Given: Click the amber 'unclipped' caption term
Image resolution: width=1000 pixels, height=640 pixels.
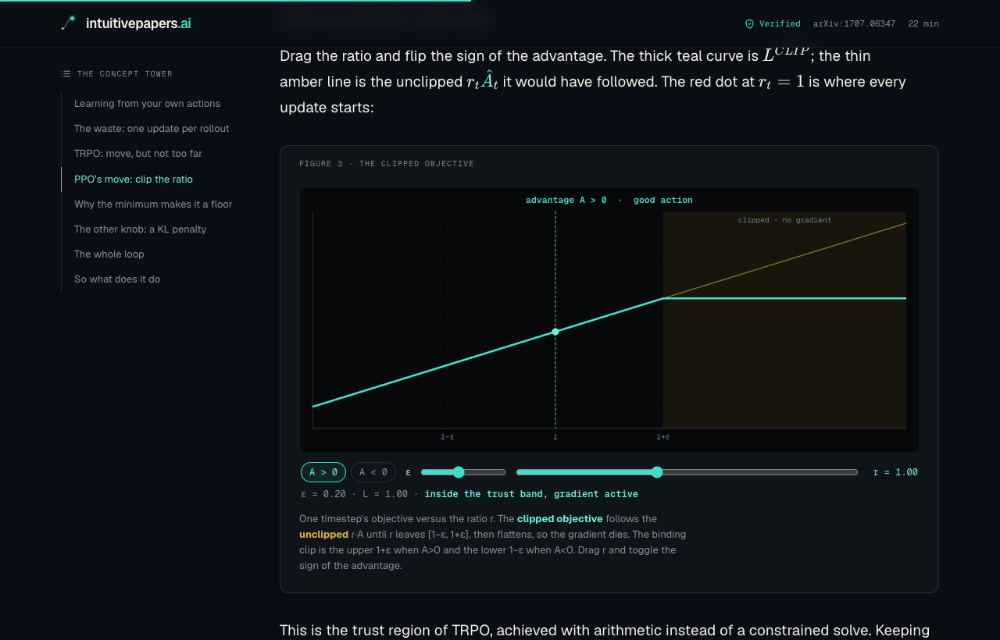Looking at the screenshot, I should (323, 535).
